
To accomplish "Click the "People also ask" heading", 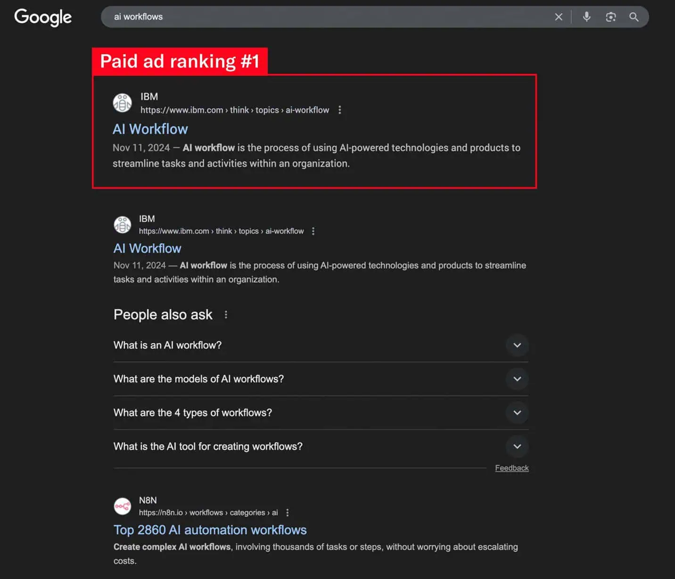I will (x=163, y=314).
